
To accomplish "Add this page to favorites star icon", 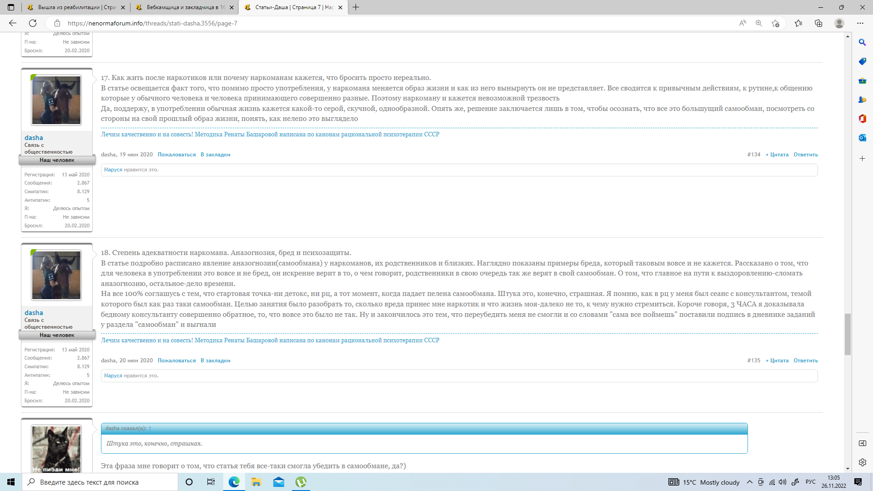I will click(x=776, y=23).
